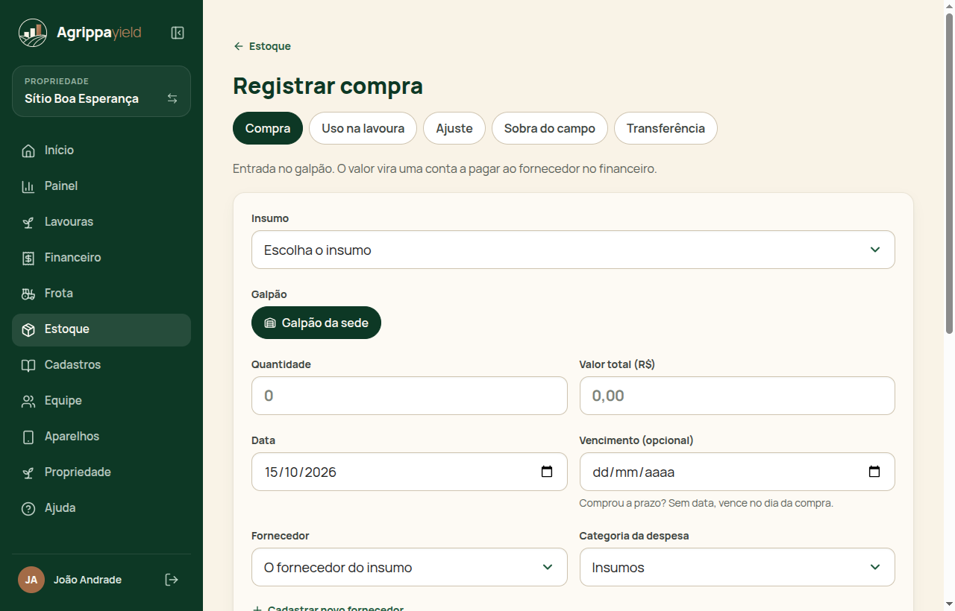Click the Painel bar chart icon

(x=28, y=186)
